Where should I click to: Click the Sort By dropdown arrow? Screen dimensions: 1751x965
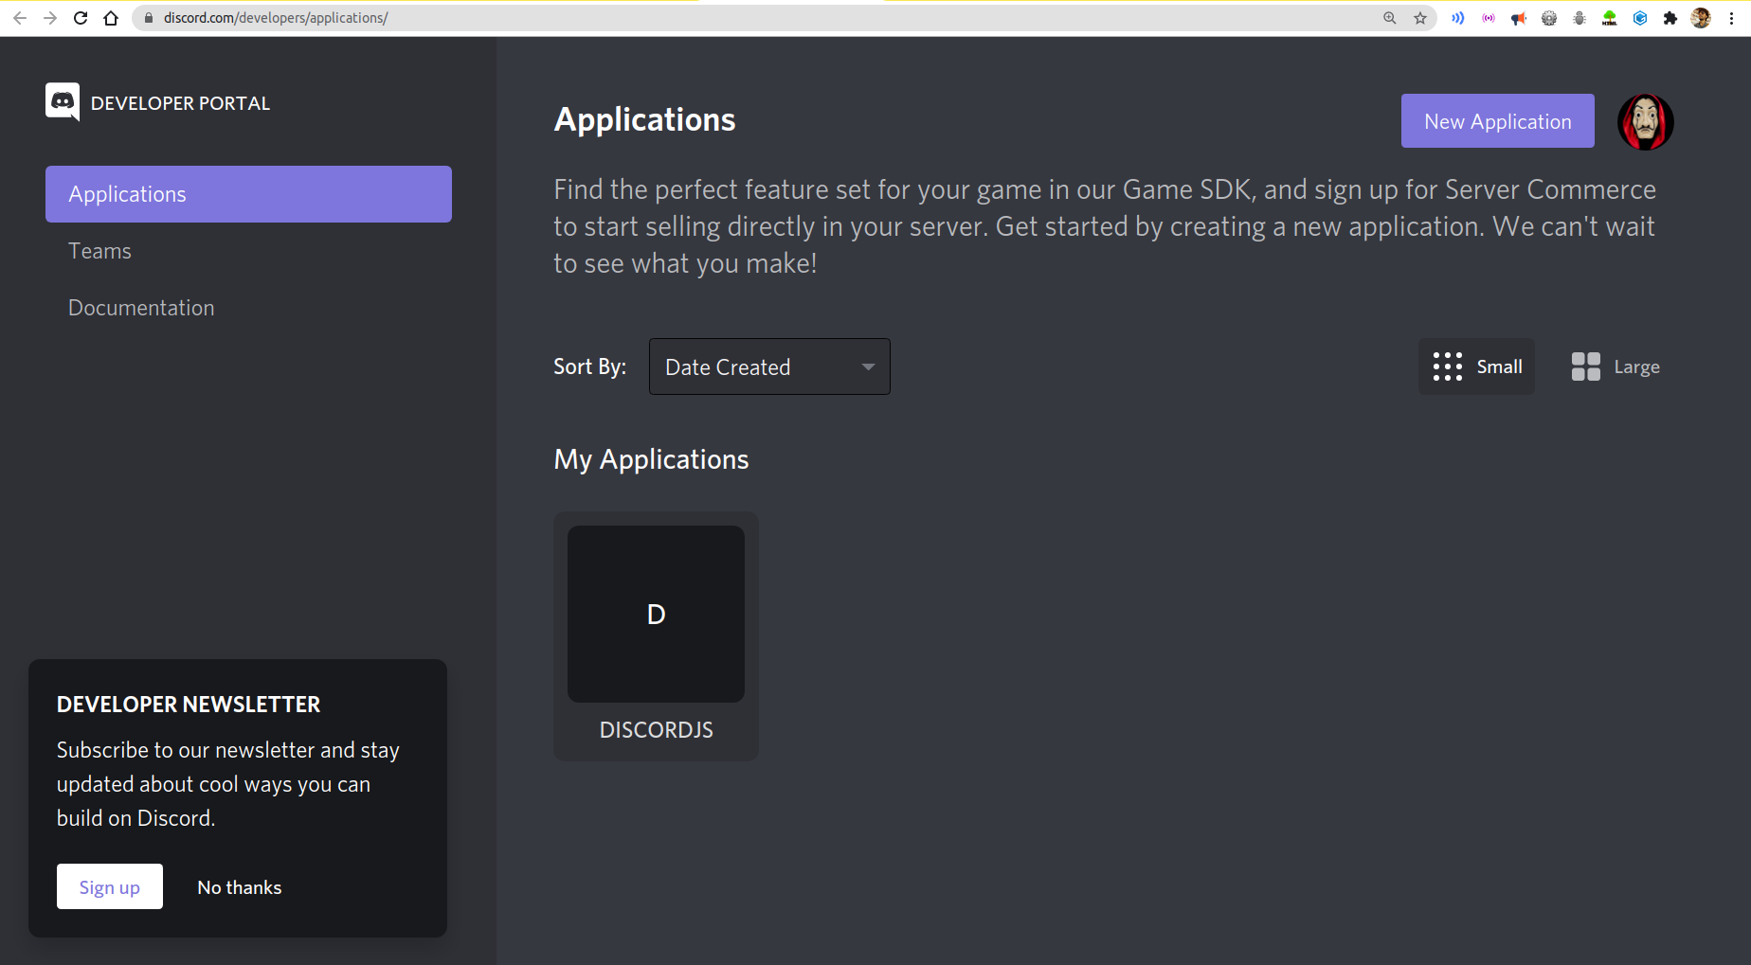pyautogui.click(x=868, y=367)
